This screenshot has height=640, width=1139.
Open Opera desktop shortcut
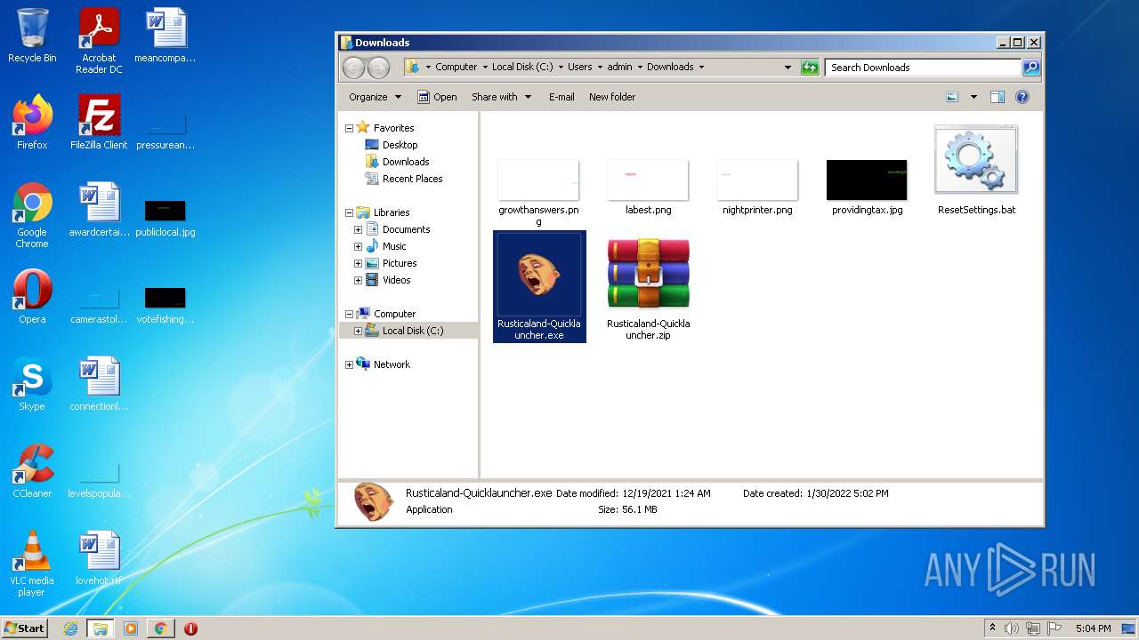(x=32, y=297)
